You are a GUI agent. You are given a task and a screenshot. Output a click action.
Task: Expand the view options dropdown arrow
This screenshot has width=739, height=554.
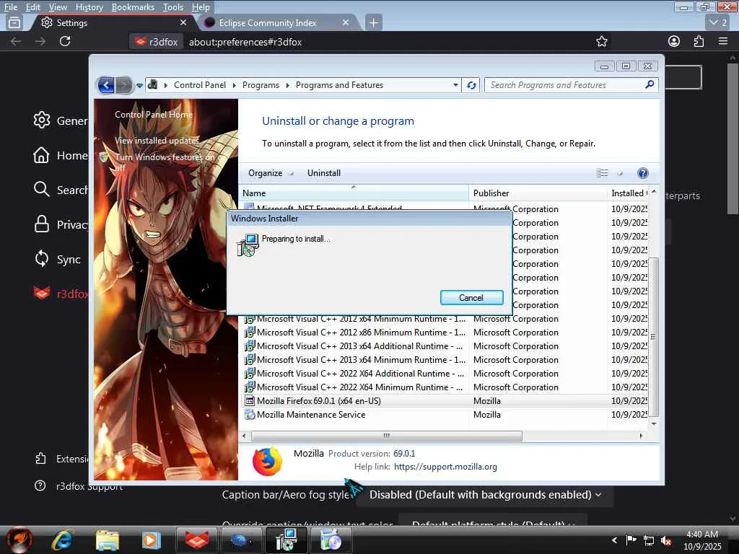pos(620,173)
